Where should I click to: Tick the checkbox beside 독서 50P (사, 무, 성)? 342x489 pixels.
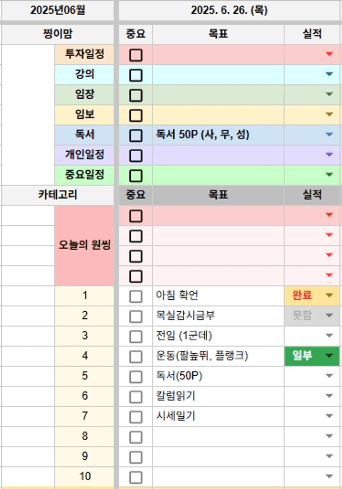(136, 136)
